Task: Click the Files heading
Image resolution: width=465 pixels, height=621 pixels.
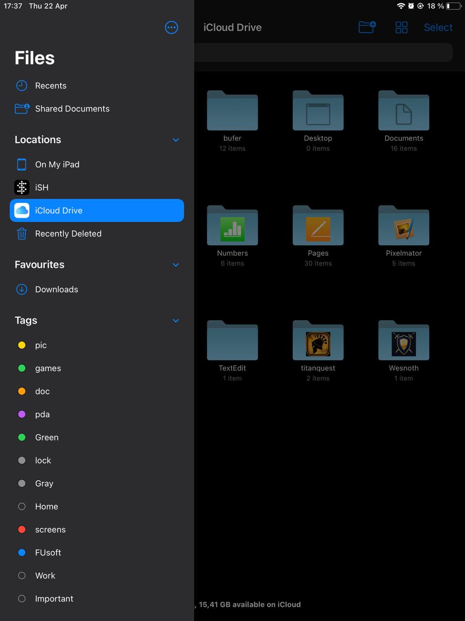Action: (35, 58)
